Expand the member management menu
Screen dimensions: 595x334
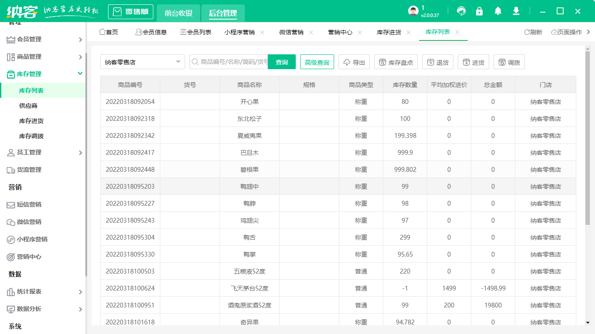pos(43,39)
